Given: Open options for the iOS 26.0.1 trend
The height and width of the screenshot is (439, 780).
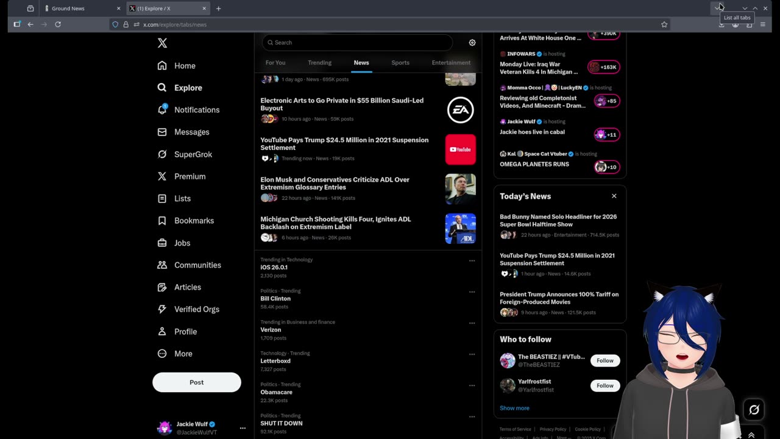Looking at the screenshot, I should [472, 261].
